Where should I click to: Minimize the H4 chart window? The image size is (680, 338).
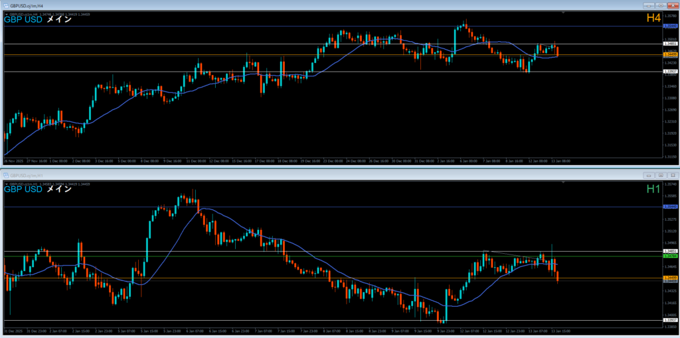[648, 5]
